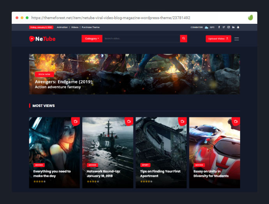
Task: Click the Upload Video button
Action: (218, 39)
